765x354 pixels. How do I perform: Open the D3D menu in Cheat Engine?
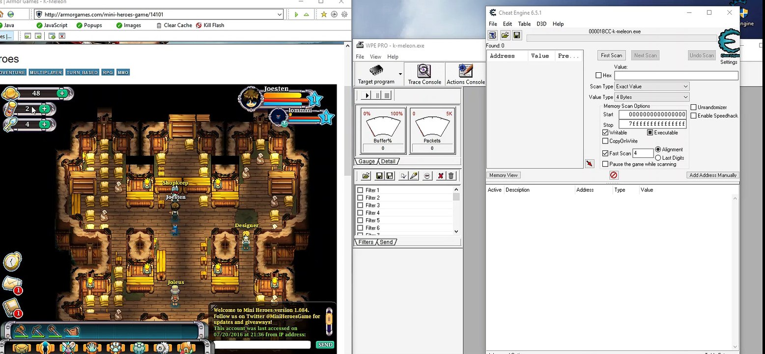541,24
